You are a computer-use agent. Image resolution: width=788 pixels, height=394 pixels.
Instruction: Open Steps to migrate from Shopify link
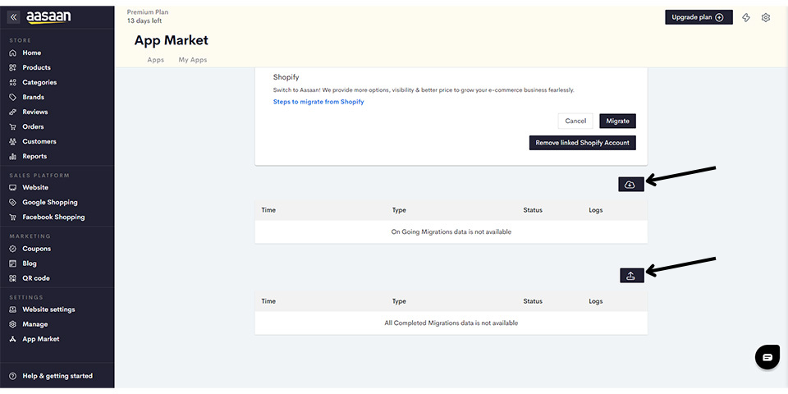coord(318,102)
